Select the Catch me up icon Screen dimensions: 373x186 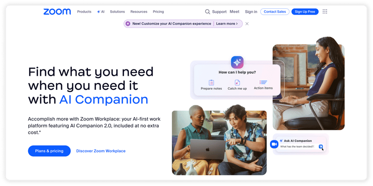pos(237,83)
